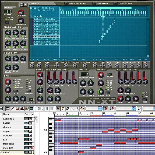Viewport: 155px width, 155px height.
Task: Select the Pencil tool
Action: pyautogui.click(x=63, y=109)
